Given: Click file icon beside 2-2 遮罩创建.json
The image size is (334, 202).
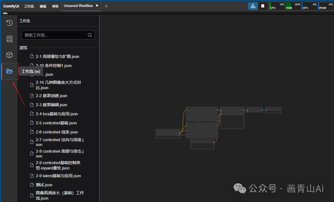Looking at the screenshot, I should tap(32, 96).
